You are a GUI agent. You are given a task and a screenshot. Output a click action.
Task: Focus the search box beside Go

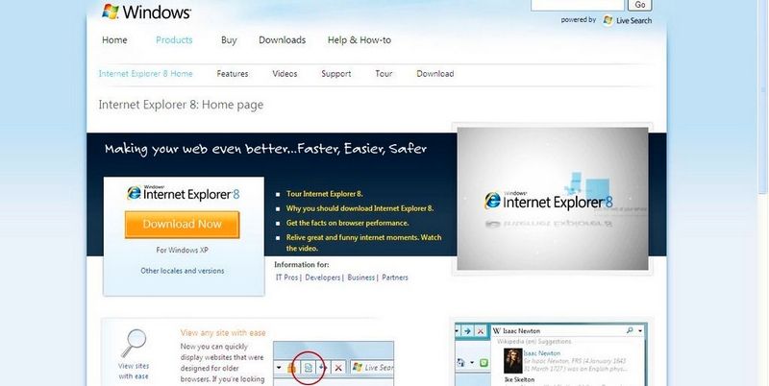point(578,5)
